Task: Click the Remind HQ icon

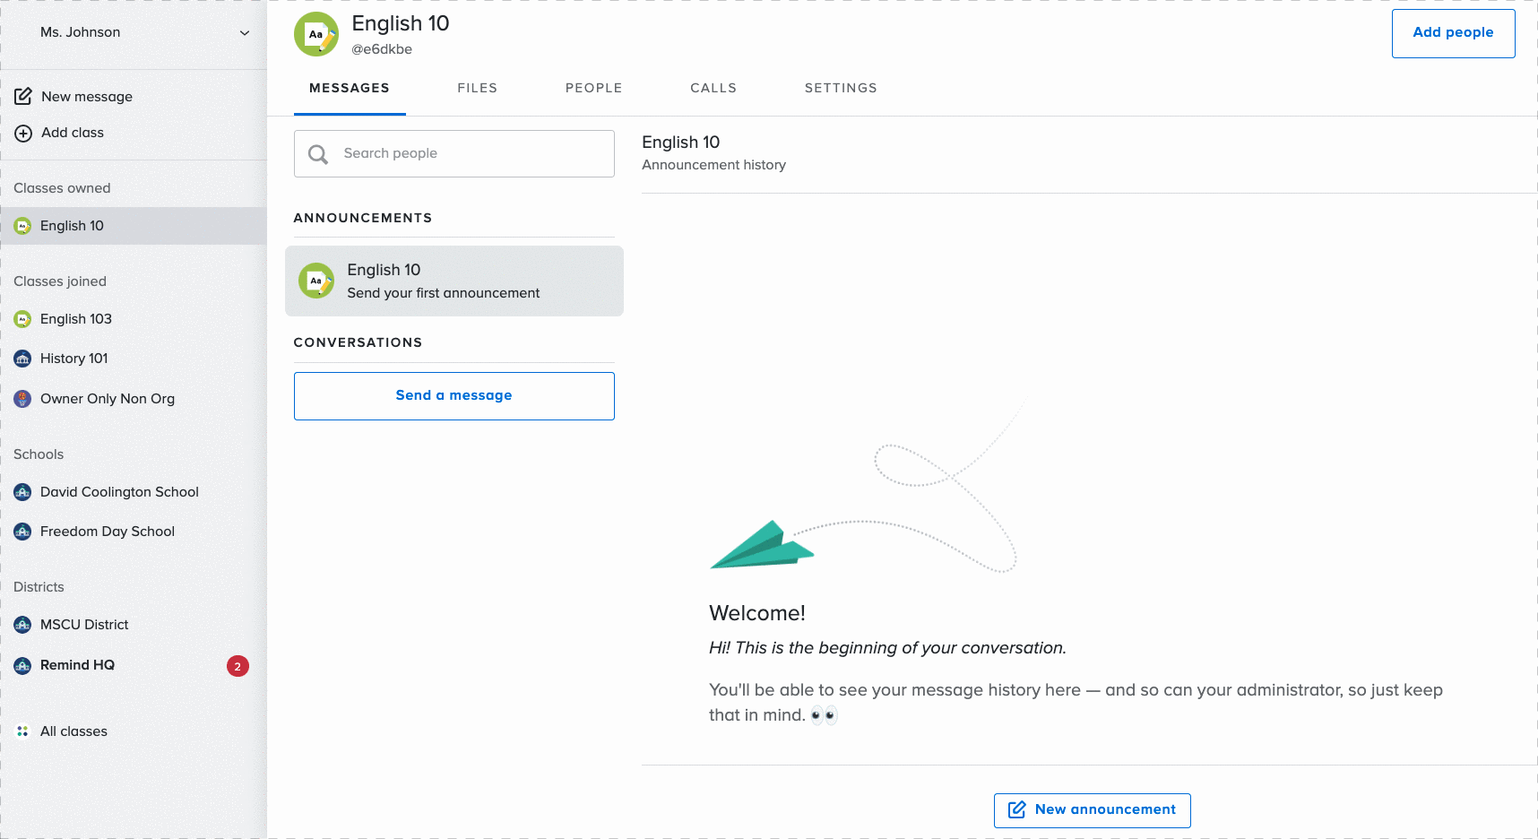Action: 23,665
